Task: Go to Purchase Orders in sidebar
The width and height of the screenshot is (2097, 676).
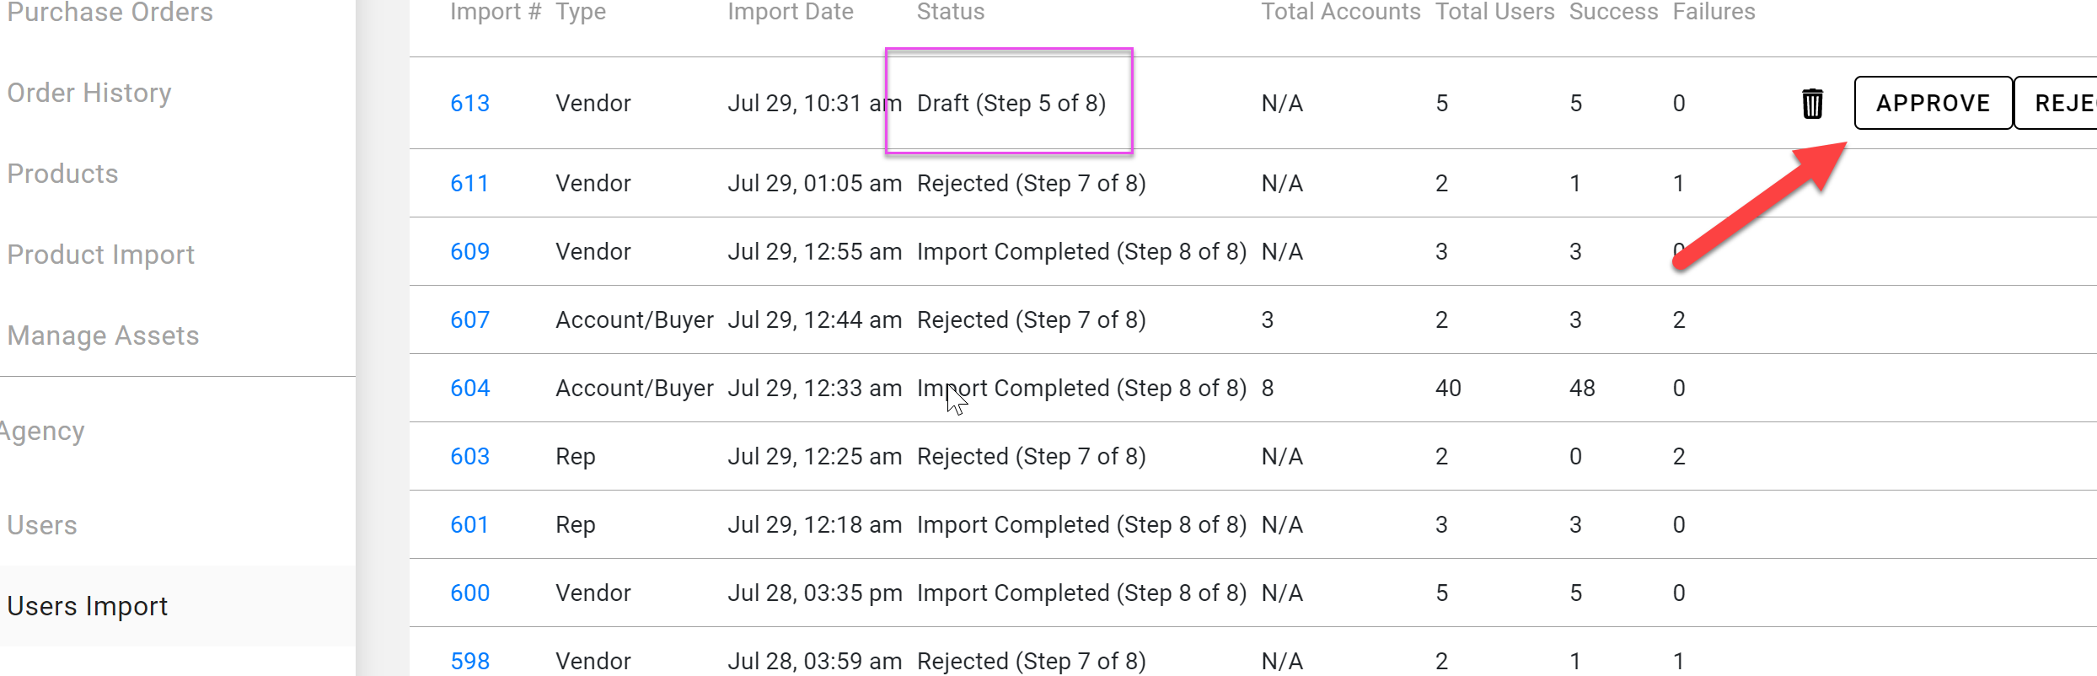Action: click(110, 13)
